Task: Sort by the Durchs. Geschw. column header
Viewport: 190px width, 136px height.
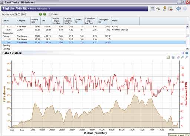Action: click(69, 21)
